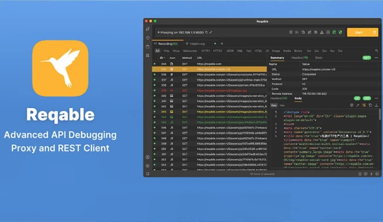Open the History clock icon in the sidebar
Viewport: 383px width, 222px height.
click(148, 38)
